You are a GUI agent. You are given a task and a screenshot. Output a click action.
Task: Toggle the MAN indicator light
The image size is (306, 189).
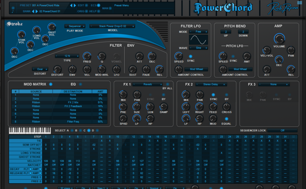point(110,9)
